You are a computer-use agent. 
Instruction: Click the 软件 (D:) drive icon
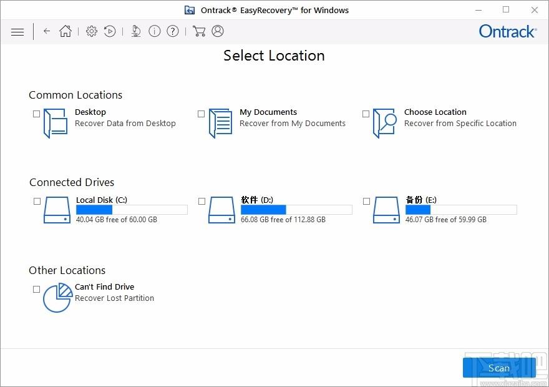[x=221, y=210]
